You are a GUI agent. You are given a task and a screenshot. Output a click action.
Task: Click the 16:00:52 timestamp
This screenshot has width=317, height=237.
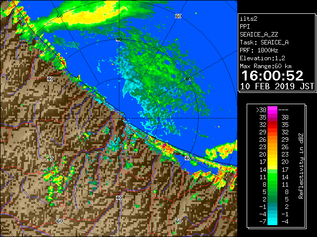tap(272, 76)
